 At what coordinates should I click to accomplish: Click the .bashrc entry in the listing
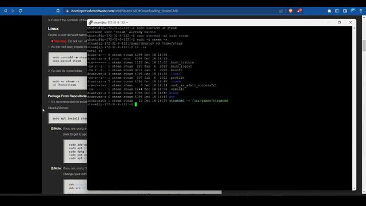point(176,70)
